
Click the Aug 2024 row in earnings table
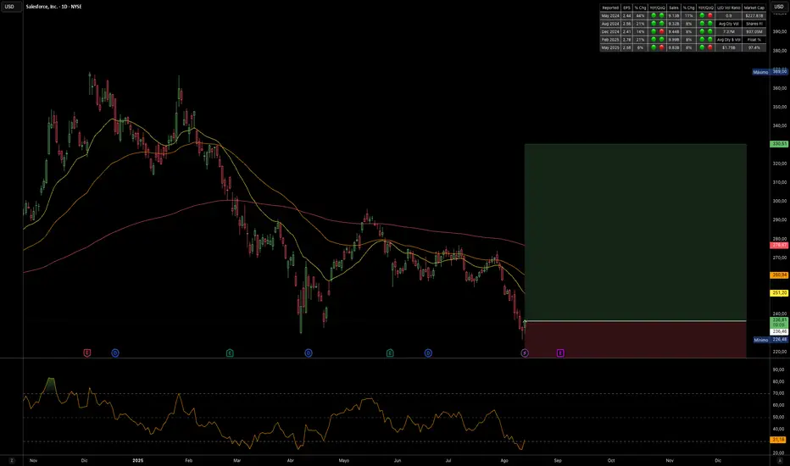pos(682,24)
